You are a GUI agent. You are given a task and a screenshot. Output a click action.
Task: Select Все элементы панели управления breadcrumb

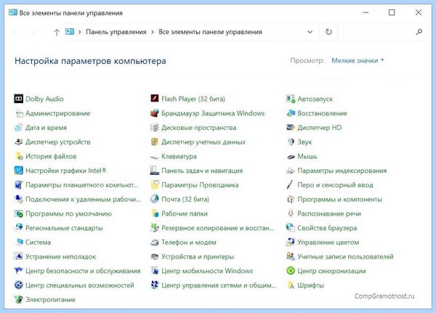(210, 32)
